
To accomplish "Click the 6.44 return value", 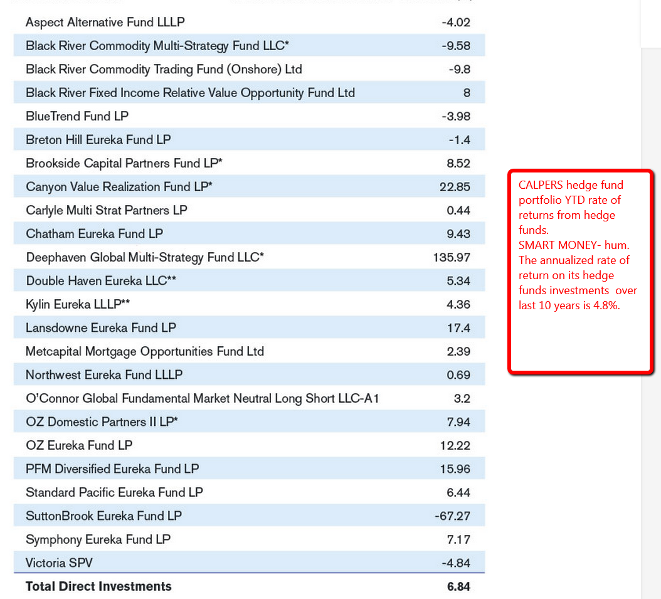I will 458,492.
